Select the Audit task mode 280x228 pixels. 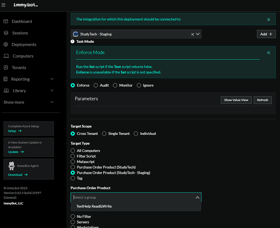(96, 85)
